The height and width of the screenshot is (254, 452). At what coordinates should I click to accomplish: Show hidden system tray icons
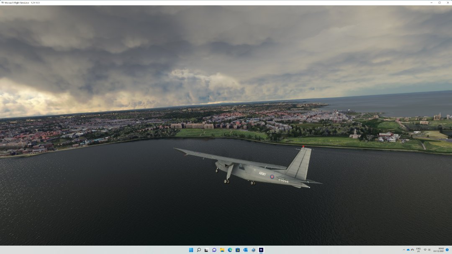pyautogui.click(x=404, y=250)
